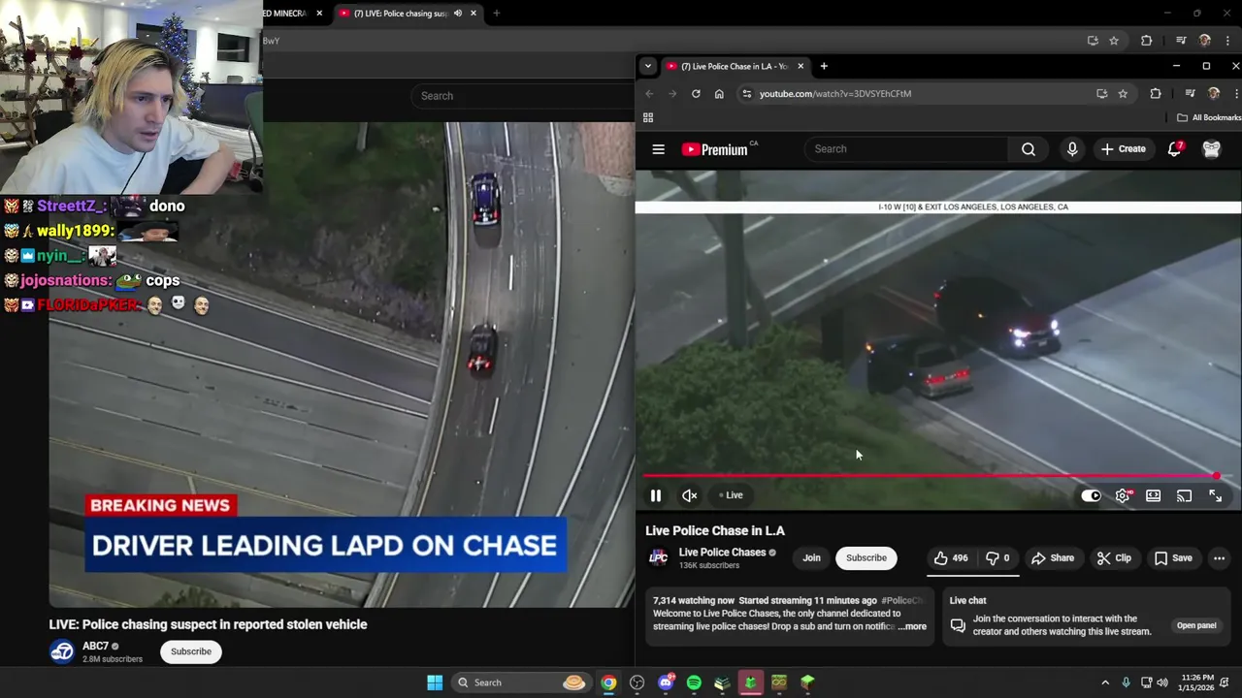Open YouTube notifications bell
Screen dimensions: 1242x698
click(x=1174, y=149)
